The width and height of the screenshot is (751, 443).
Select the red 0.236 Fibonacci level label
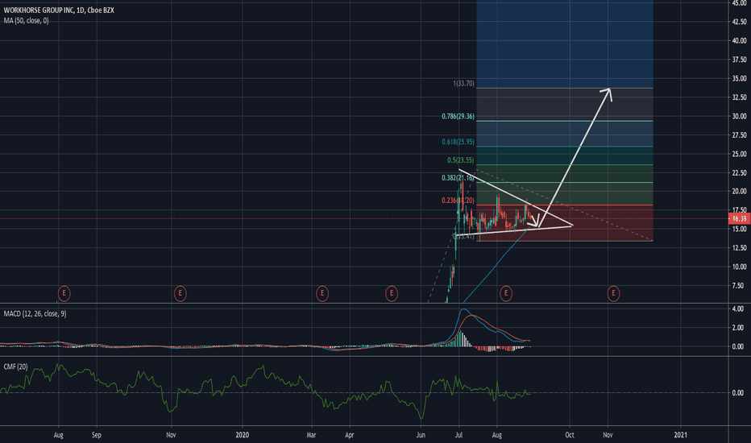[x=458, y=201]
